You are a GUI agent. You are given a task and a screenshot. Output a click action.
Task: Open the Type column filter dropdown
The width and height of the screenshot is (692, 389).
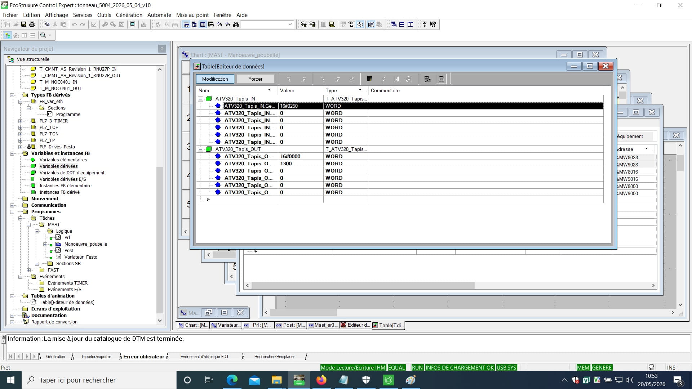[x=360, y=90]
